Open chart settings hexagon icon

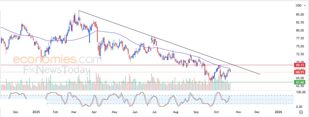click(301, 112)
